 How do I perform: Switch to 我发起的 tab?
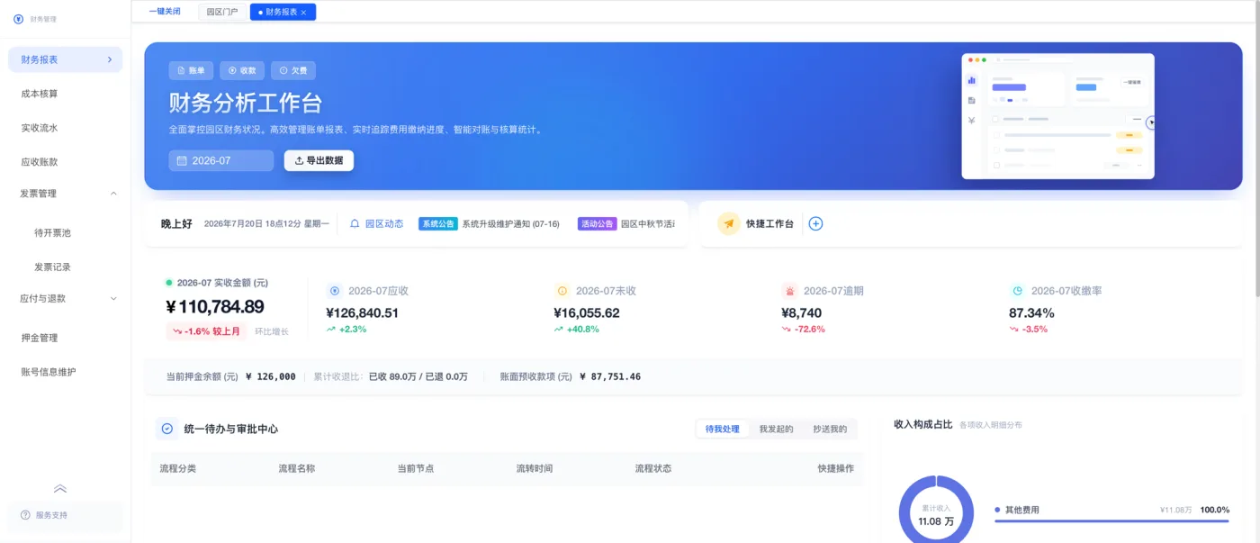pos(776,429)
